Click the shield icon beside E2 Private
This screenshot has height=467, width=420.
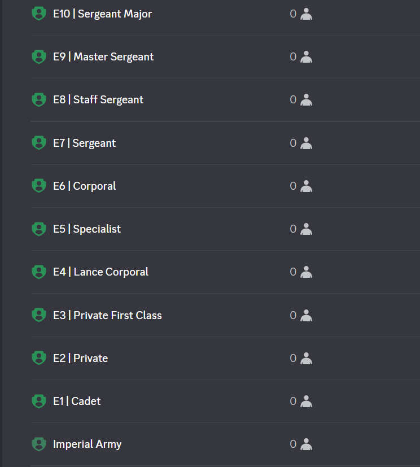point(38,358)
